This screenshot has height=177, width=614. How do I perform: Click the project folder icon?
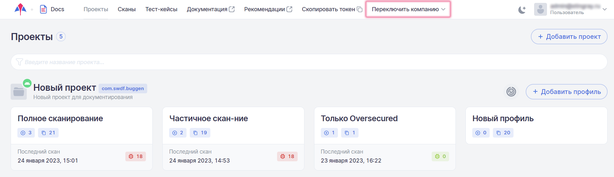coord(19,92)
